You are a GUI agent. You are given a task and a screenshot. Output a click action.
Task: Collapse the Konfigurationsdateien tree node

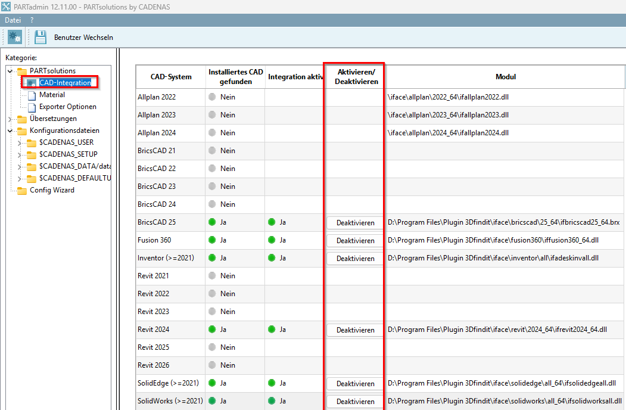[x=10, y=131]
